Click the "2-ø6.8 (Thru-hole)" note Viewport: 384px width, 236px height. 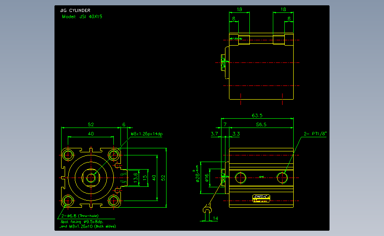click(x=80, y=216)
